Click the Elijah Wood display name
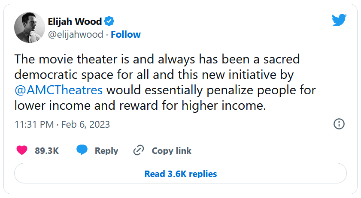 (75, 21)
